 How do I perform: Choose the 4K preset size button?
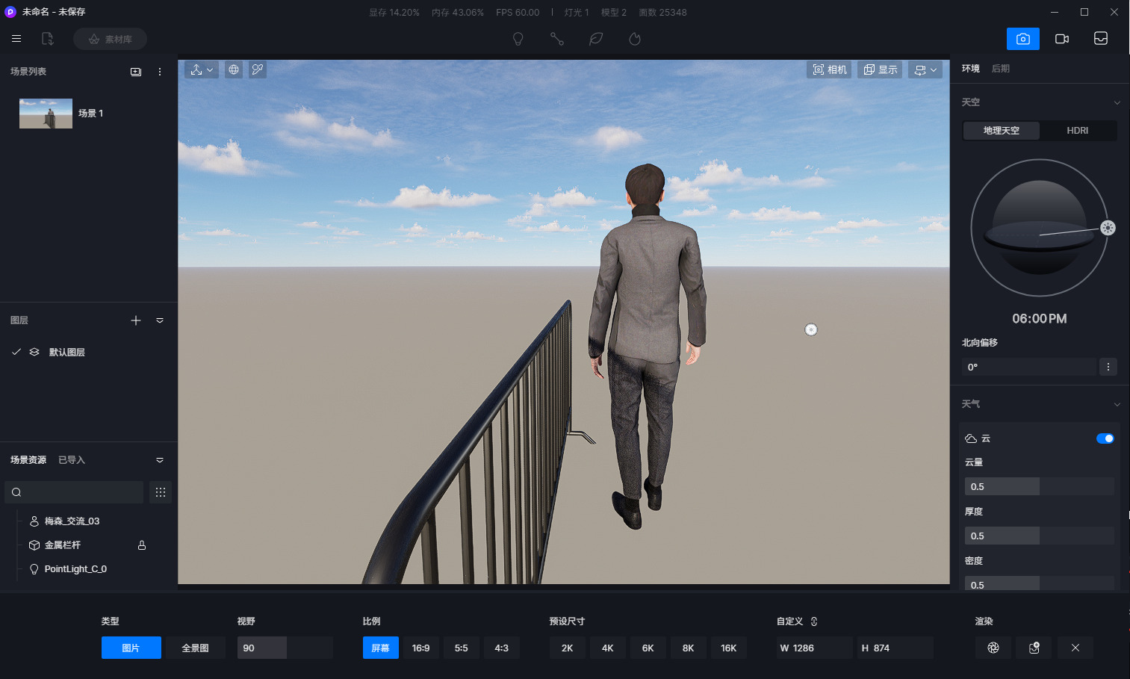coord(607,648)
